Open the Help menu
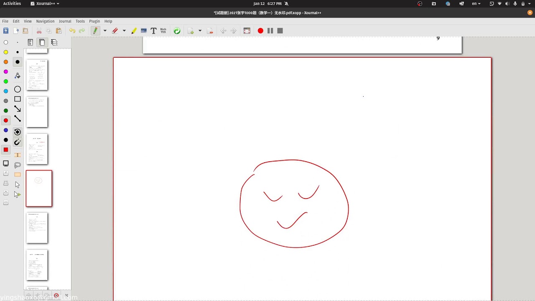535x301 pixels. tap(108, 21)
